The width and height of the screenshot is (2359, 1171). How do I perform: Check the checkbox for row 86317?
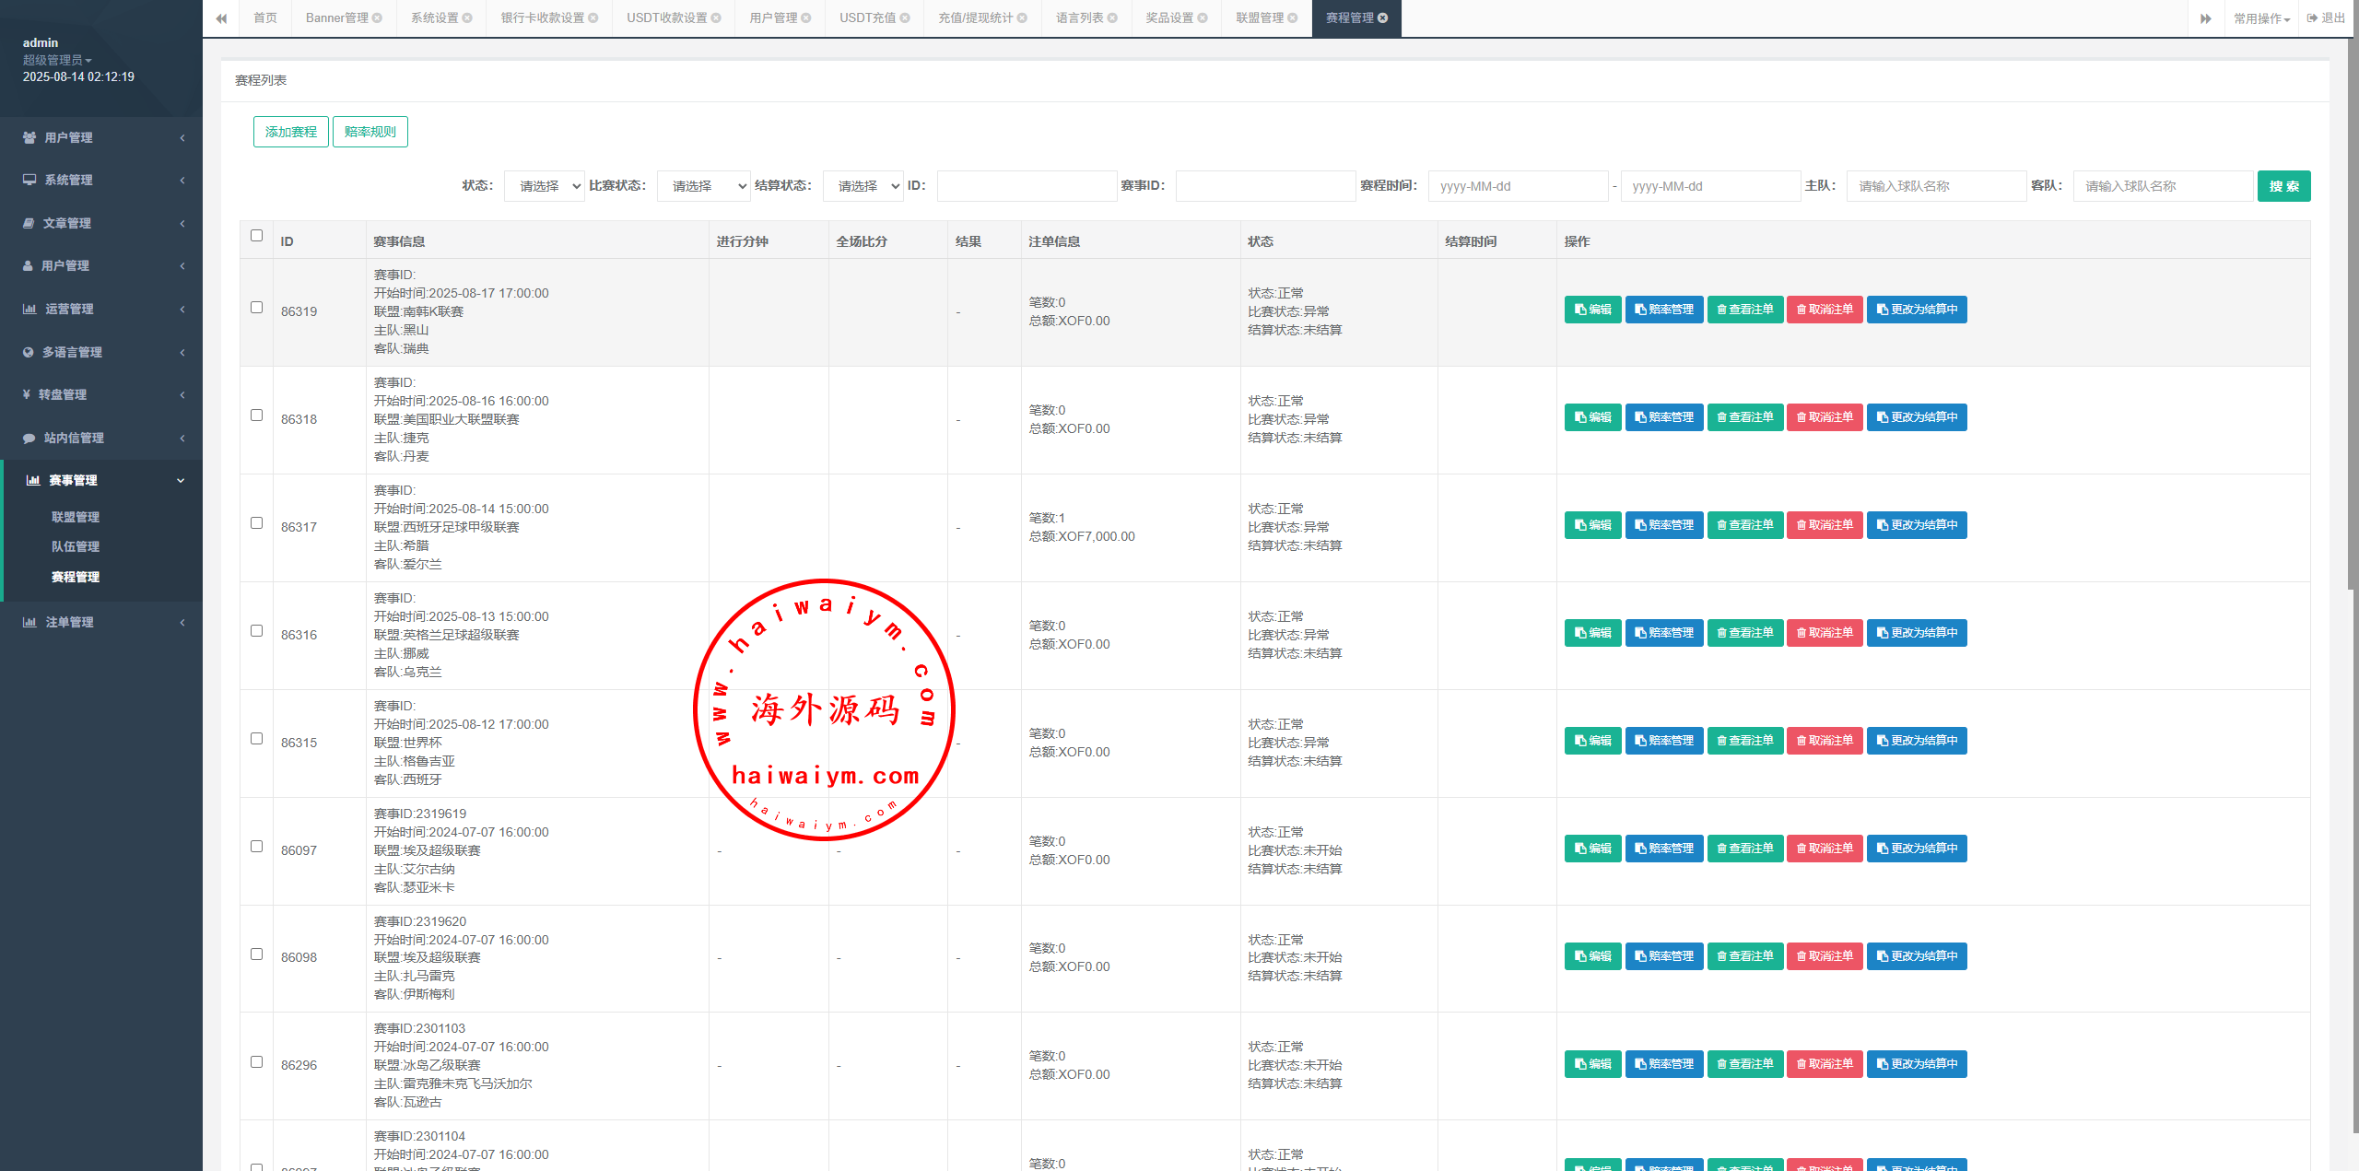click(256, 523)
